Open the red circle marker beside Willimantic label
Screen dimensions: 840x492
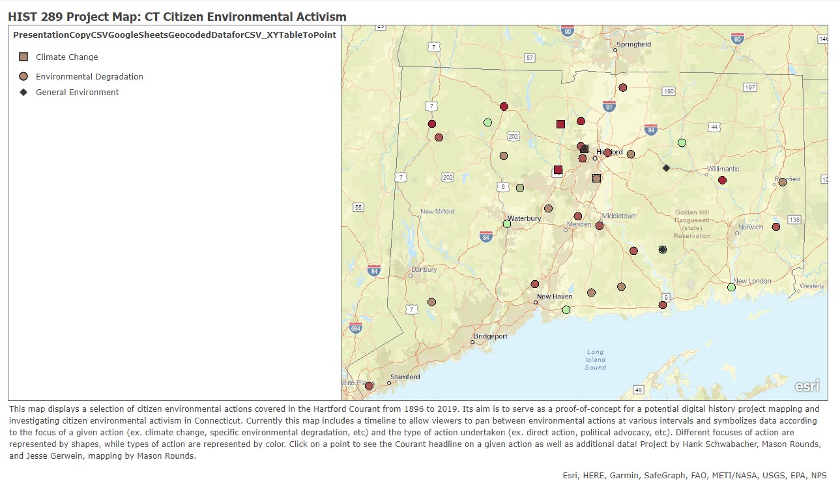pos(722,180)
